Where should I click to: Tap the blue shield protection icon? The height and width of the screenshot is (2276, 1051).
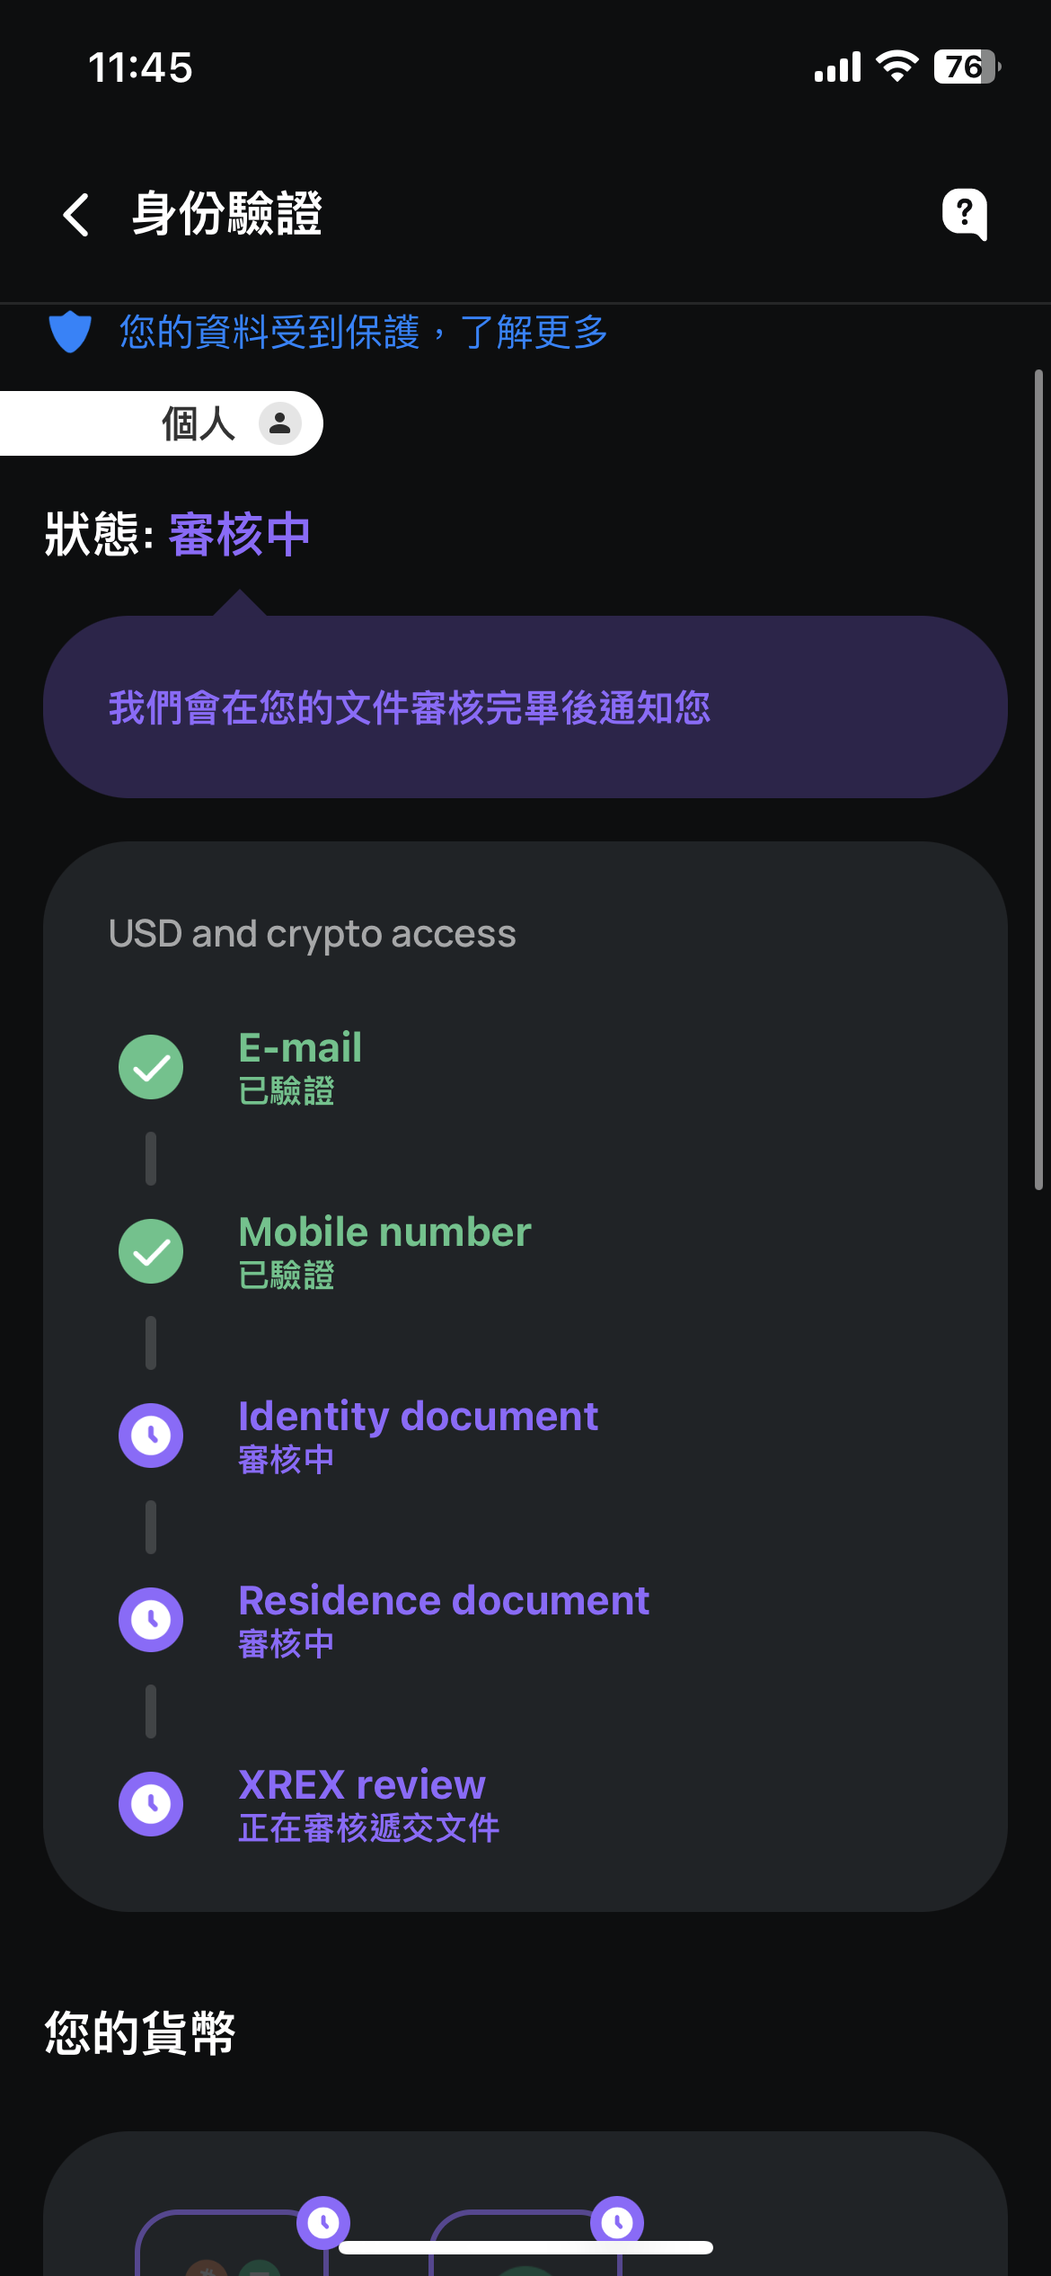tap(70, 332)
